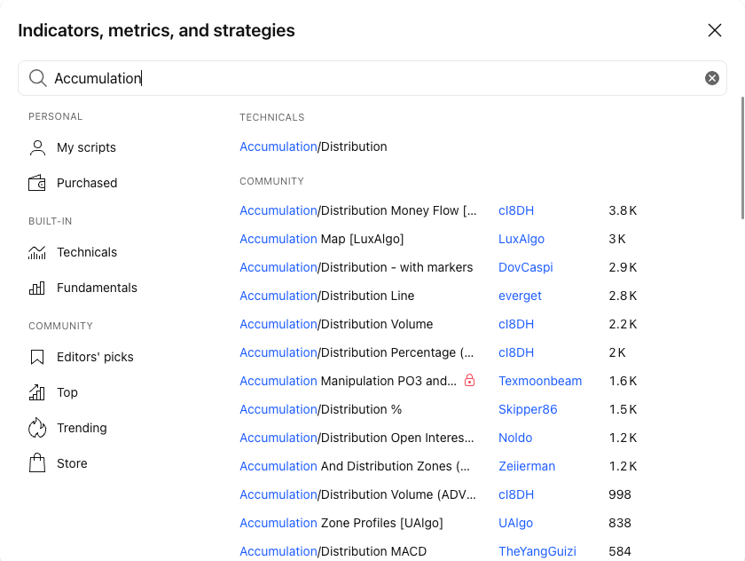745x561 pixels.
Task: Select Accumulation/Distribution Line script
Action: 327,296
